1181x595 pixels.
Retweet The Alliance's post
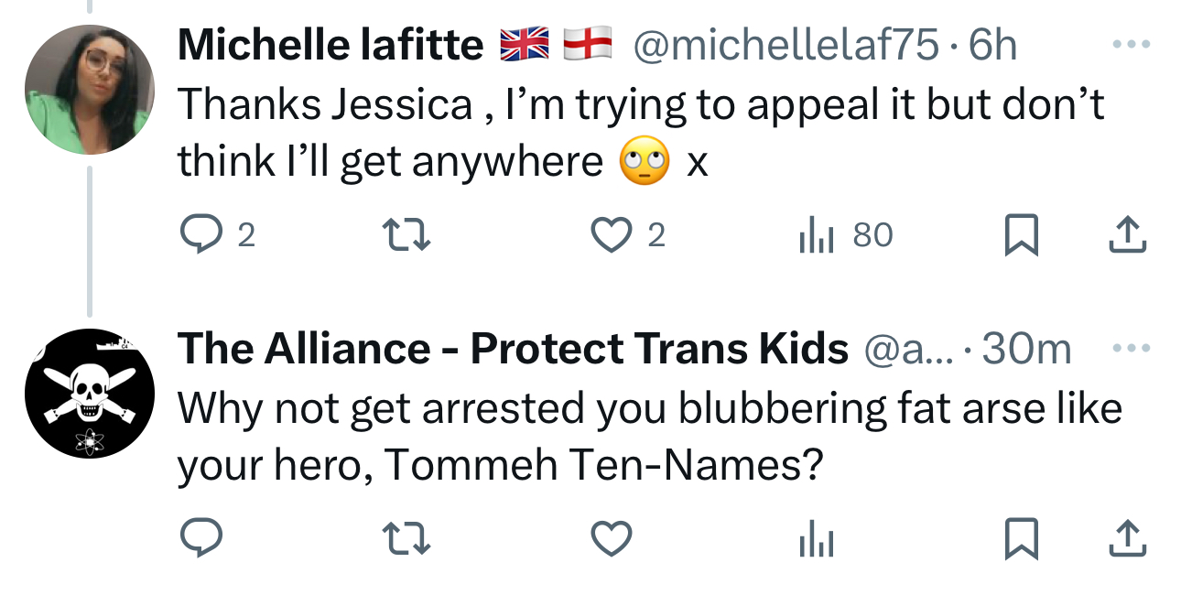pyautogui.click(x=406, y=540)
